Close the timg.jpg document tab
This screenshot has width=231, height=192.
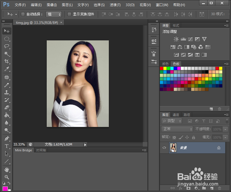click(61, 22)
